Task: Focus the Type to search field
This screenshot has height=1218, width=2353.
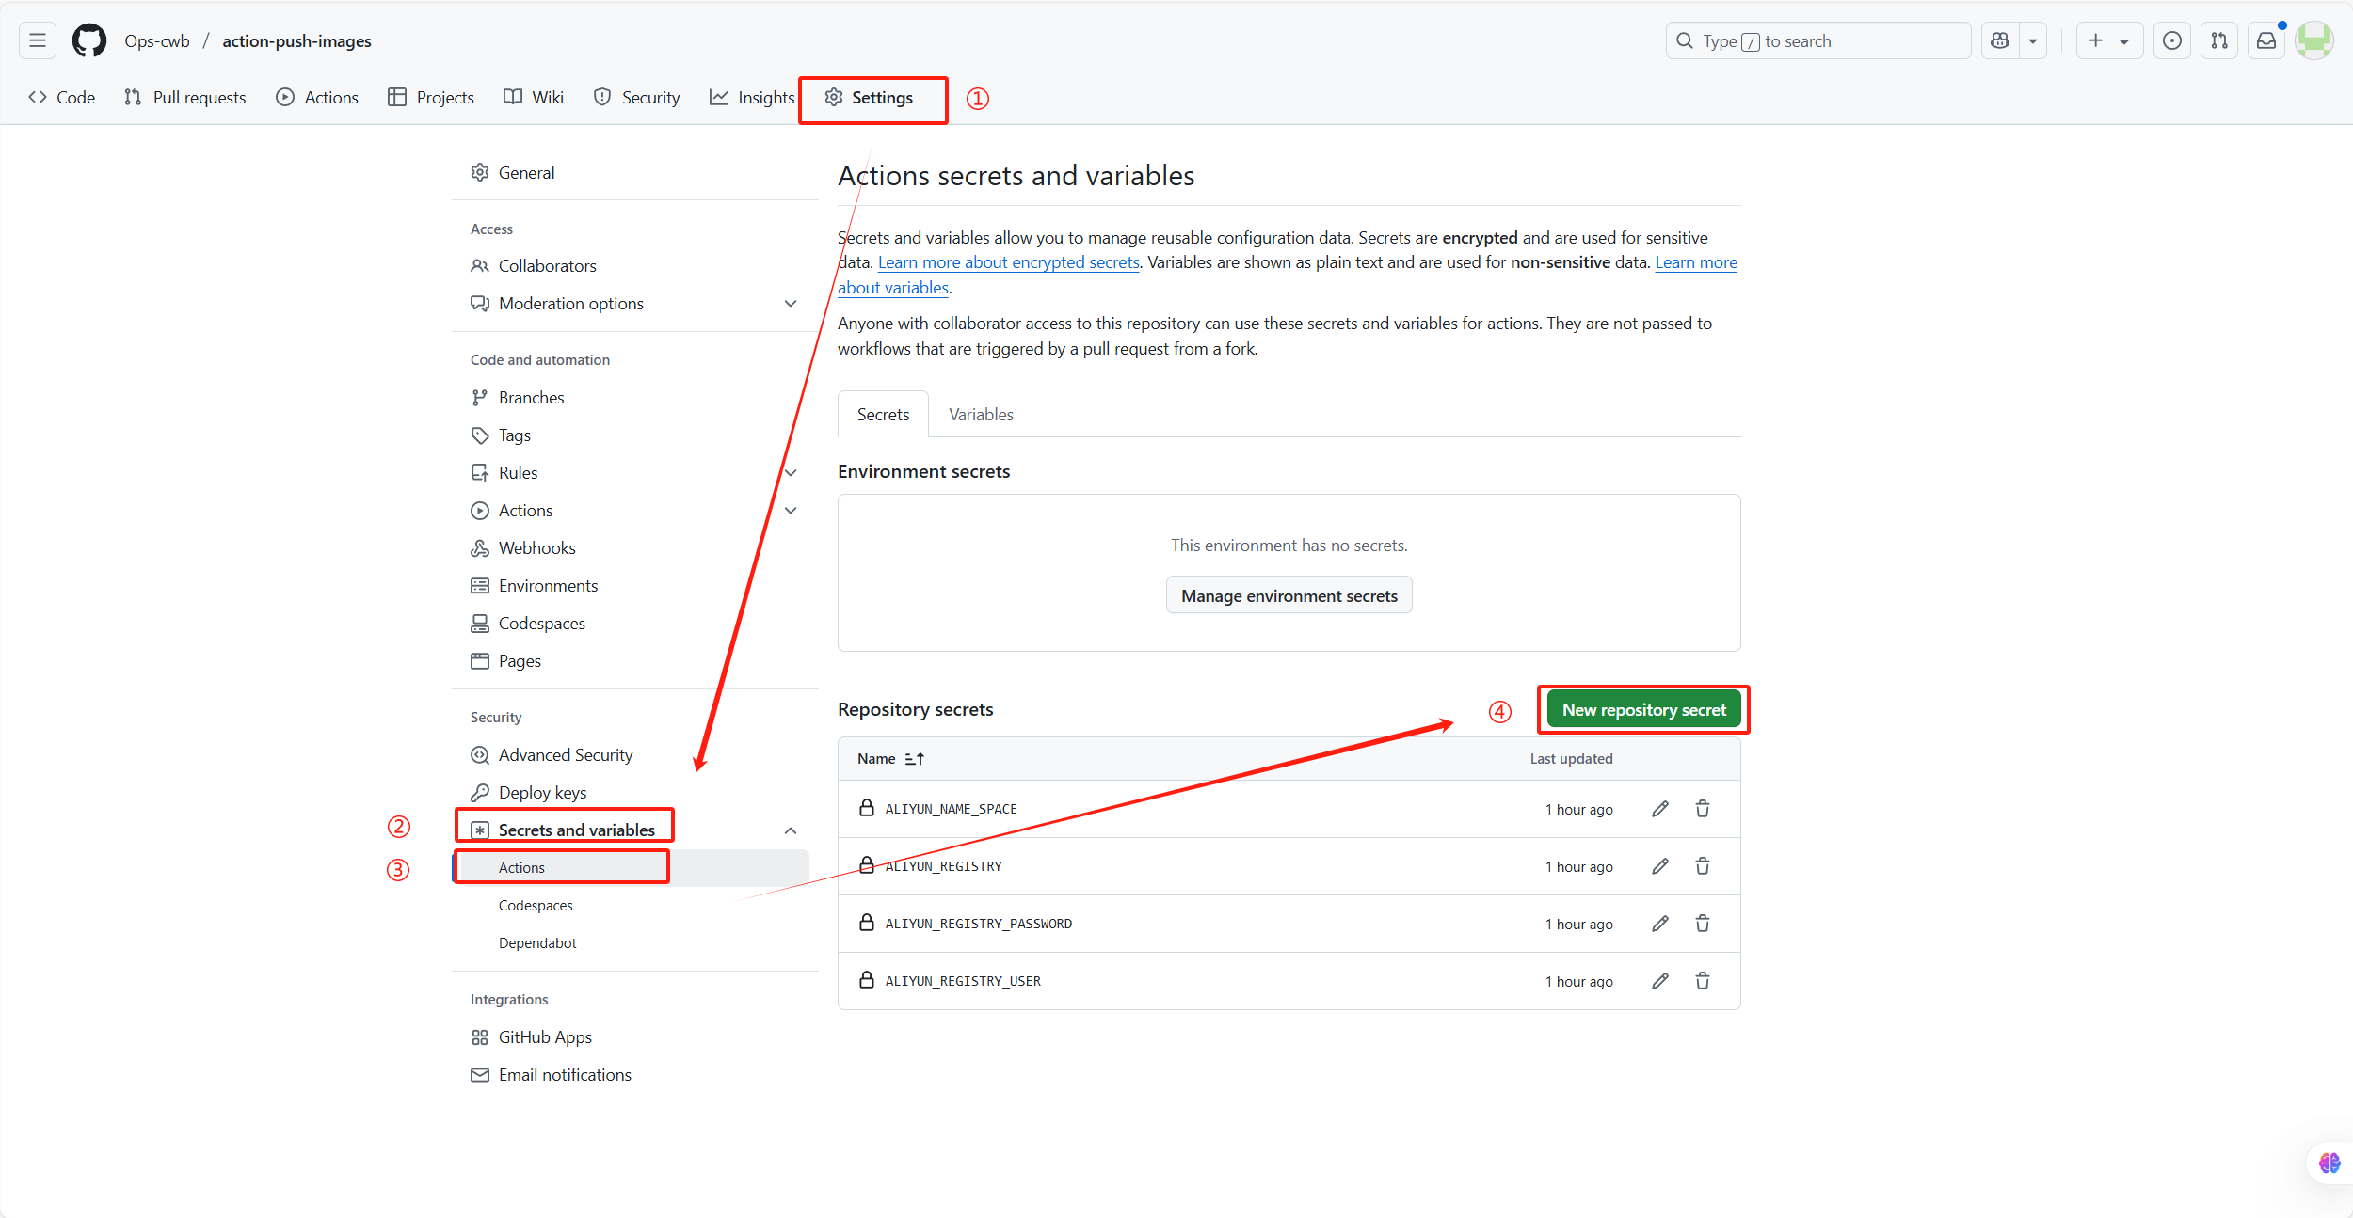Action: pyautogui.click(x=1817, y=40)
